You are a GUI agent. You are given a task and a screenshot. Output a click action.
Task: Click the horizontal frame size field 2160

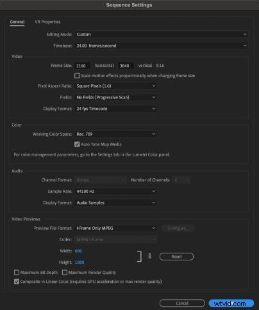(82, 66)
